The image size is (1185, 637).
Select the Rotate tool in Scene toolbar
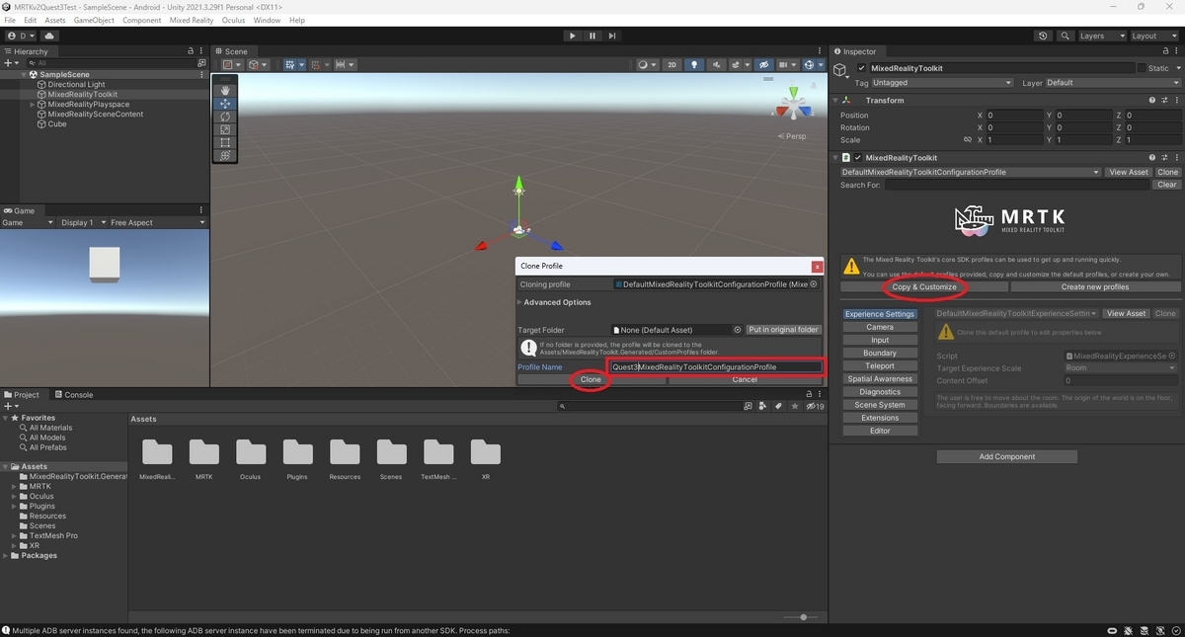pyautogui.click(x=225, y=117)
